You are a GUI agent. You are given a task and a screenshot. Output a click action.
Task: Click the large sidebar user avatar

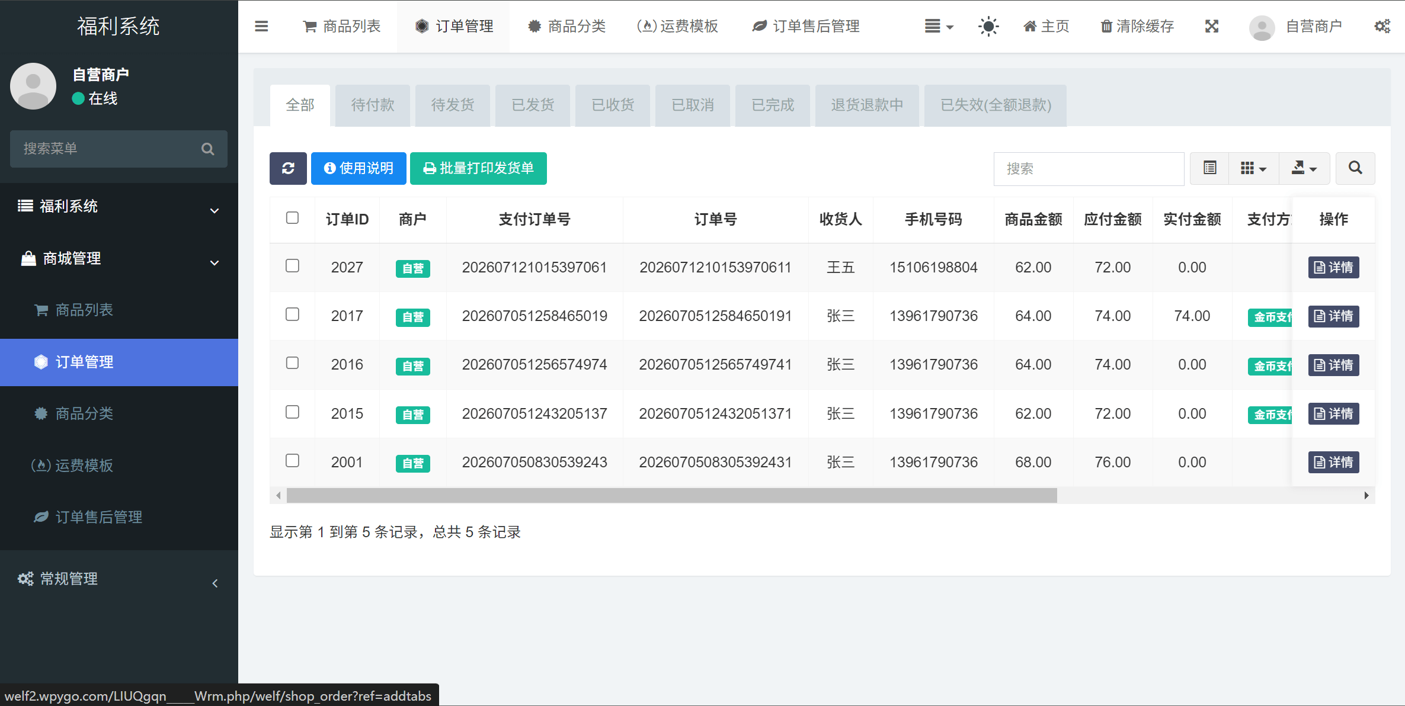click(x=33, y=86)
